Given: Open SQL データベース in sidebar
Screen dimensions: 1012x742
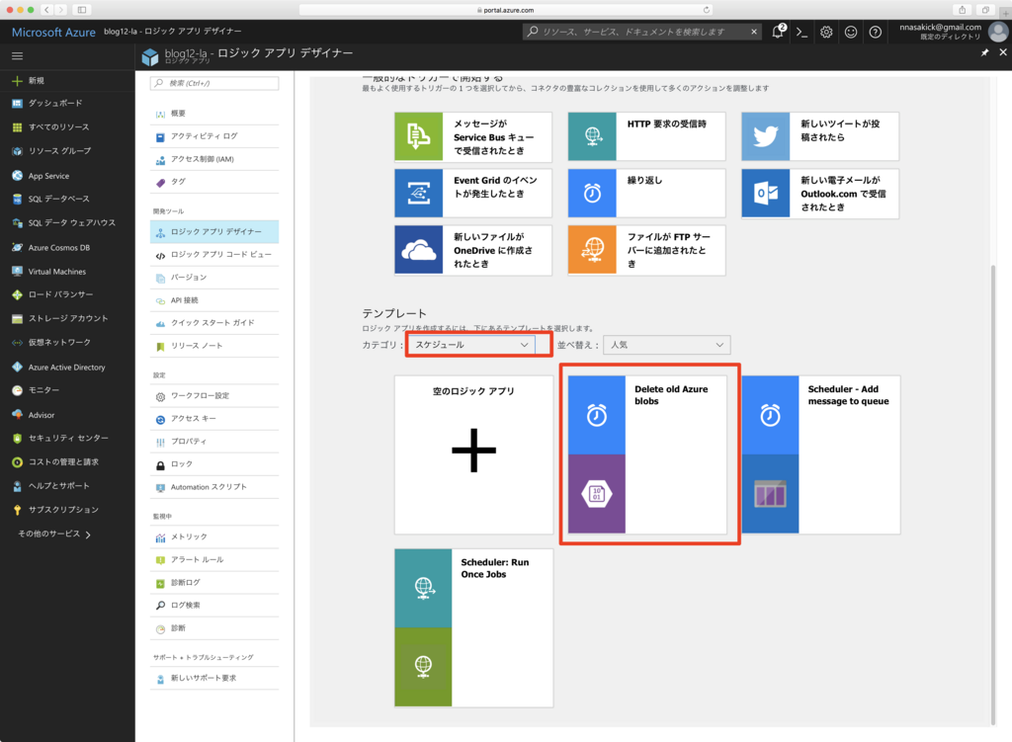Looking at the screenshot, I should pyautogui.click(x=58, y=199).
